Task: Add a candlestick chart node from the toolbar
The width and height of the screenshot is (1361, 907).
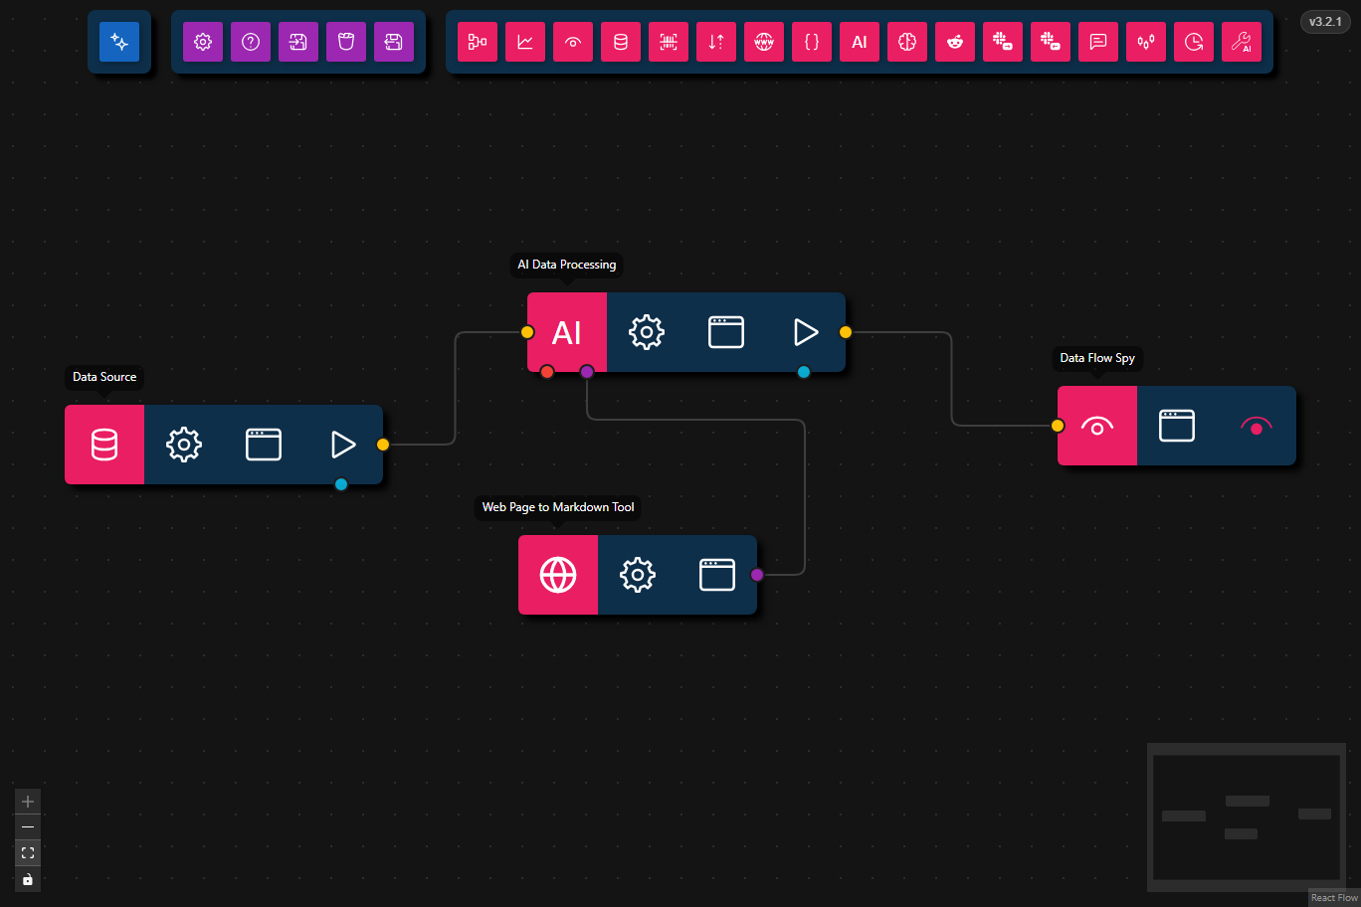Action: [x=1146, y=42]
